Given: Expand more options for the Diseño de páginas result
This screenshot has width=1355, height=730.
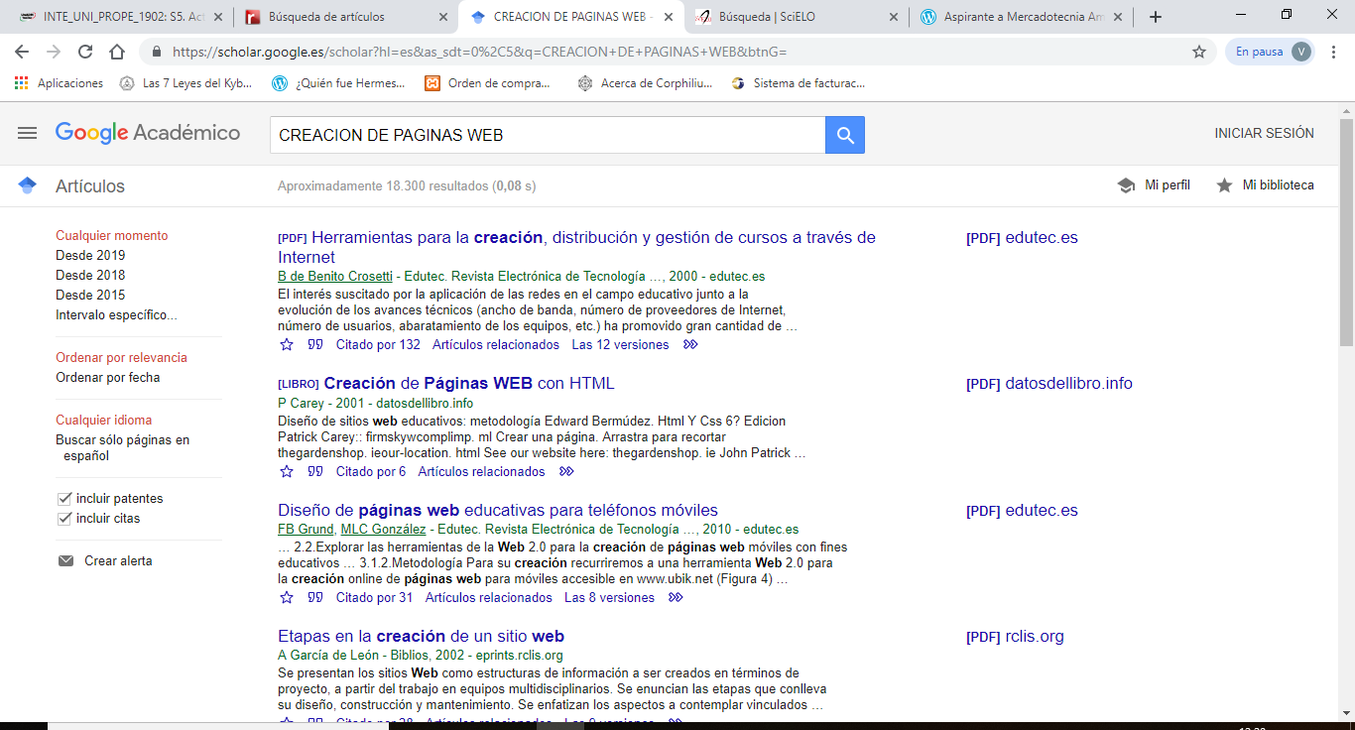Looking at the screenshot, I should click(676, 598).
